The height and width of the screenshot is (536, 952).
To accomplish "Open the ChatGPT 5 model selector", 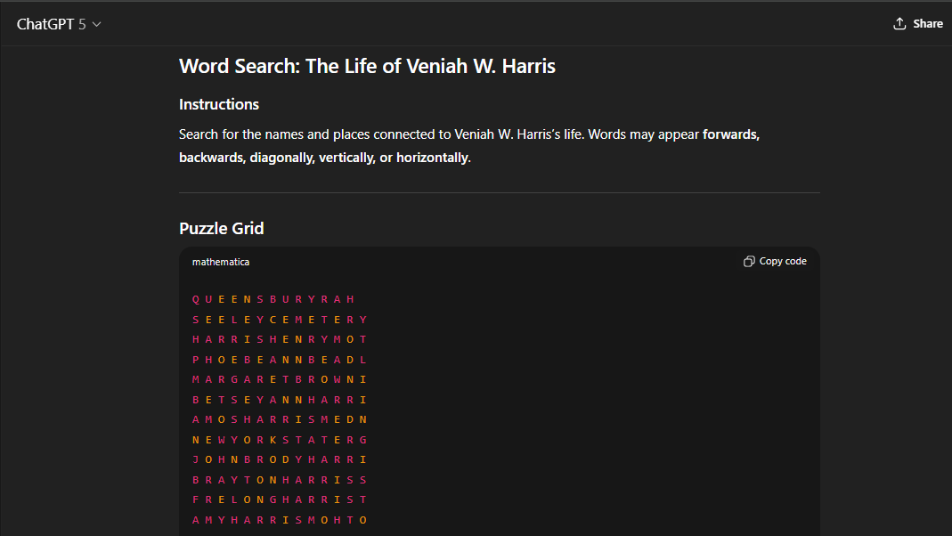I will coord(58,24).
